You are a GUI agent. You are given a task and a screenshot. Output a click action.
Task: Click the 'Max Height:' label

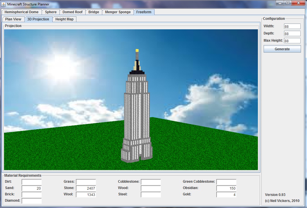coord(273,41)
